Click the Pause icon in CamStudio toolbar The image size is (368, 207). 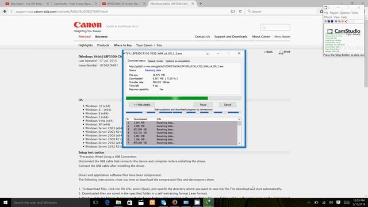(x=329, y=21)
